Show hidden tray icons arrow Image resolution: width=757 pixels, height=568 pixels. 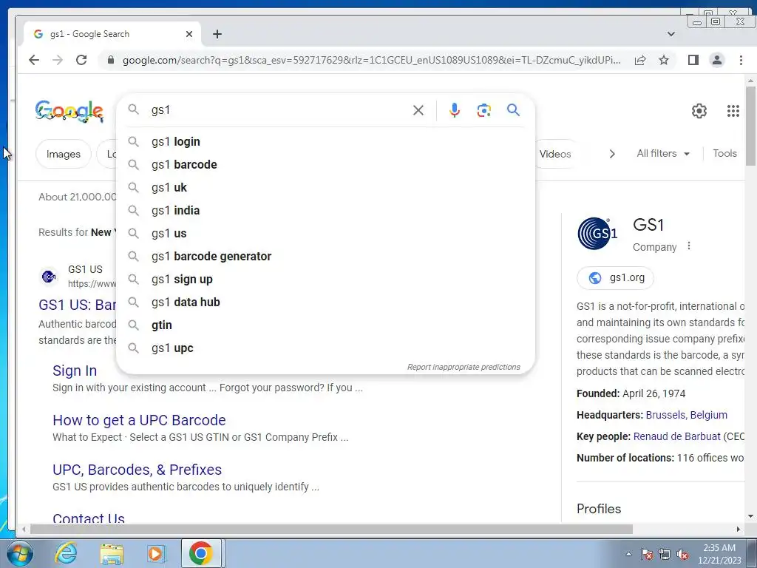pos(628,554)
